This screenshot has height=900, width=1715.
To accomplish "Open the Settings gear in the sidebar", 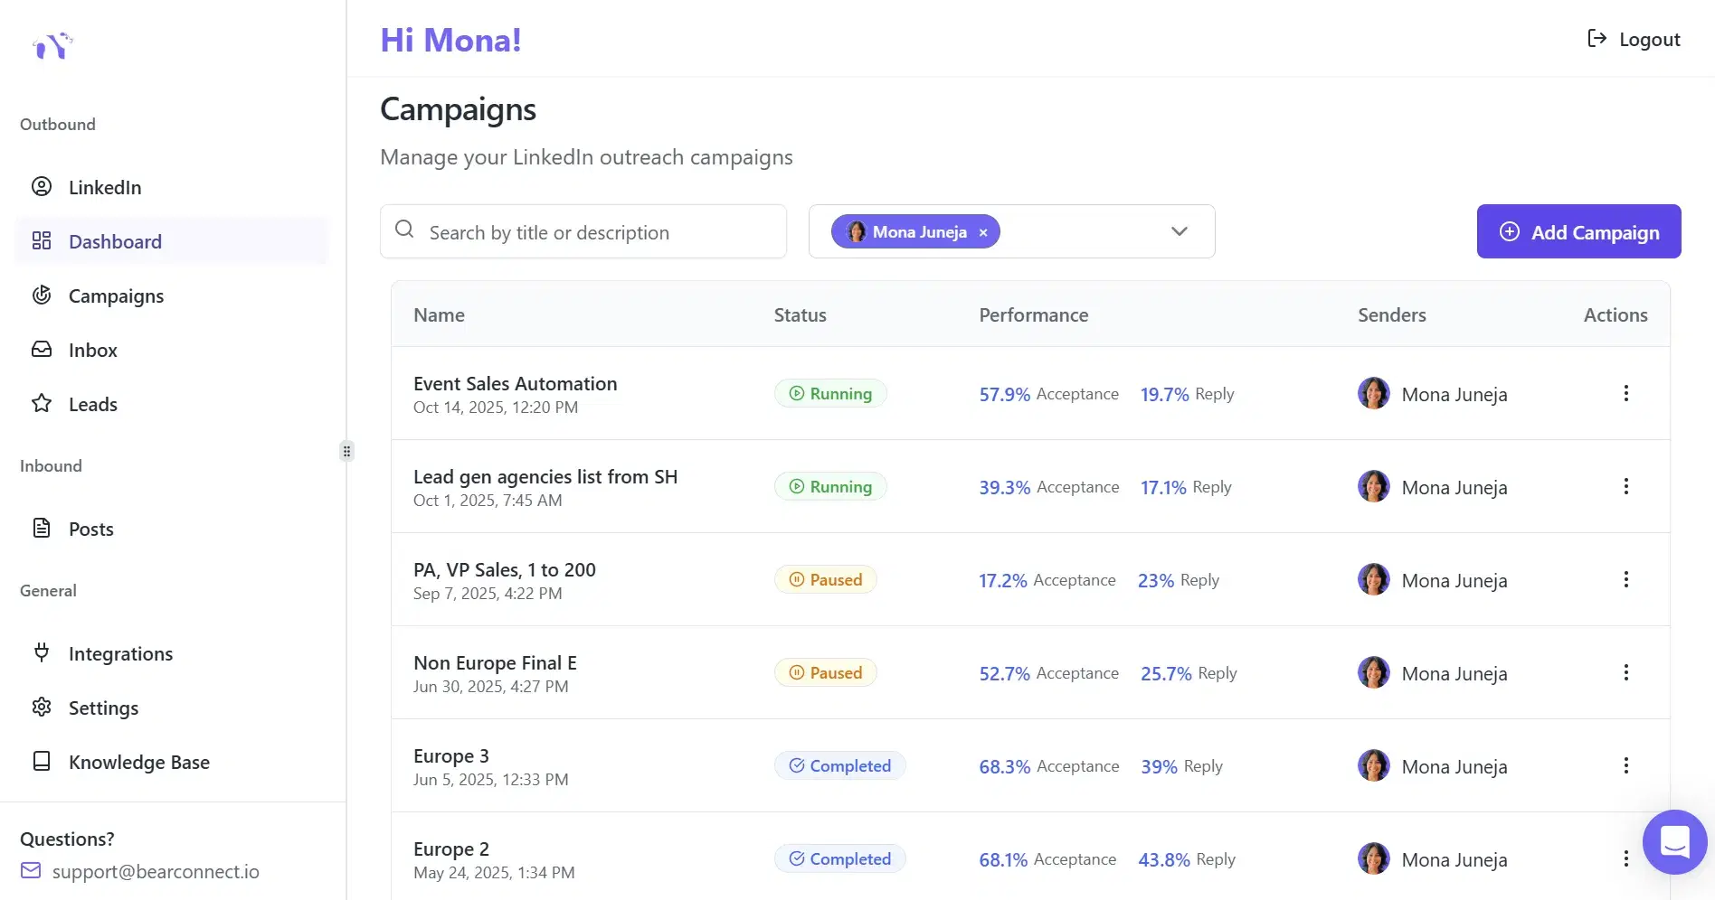I will tap(103, 708).
